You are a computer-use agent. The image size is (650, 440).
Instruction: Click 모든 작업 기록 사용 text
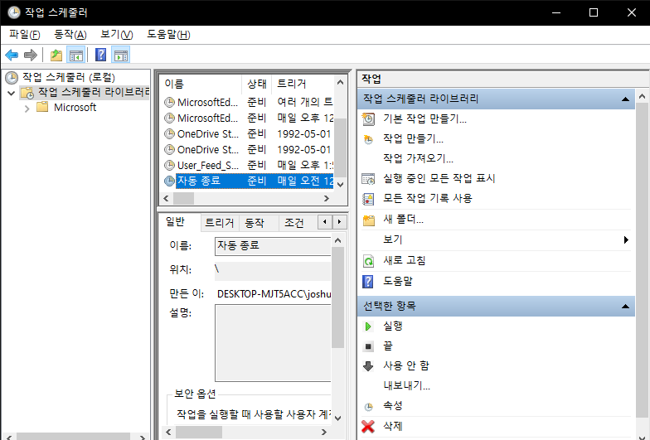click(428, 199)
